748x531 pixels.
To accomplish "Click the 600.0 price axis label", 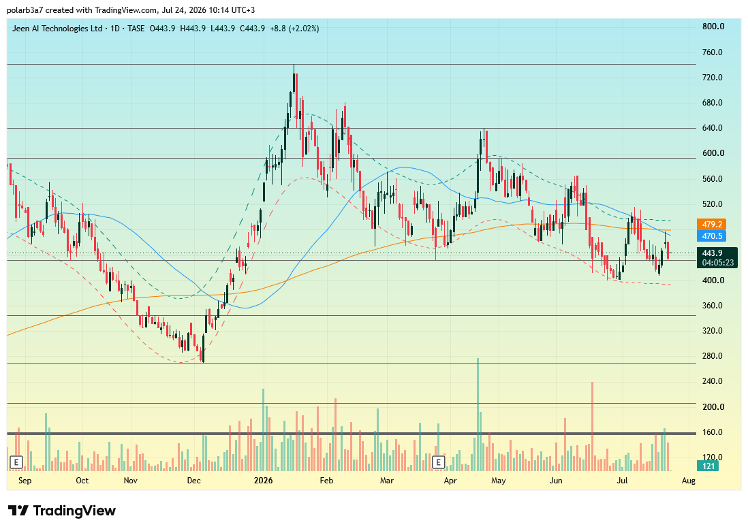I will click(x=713, y=153).
